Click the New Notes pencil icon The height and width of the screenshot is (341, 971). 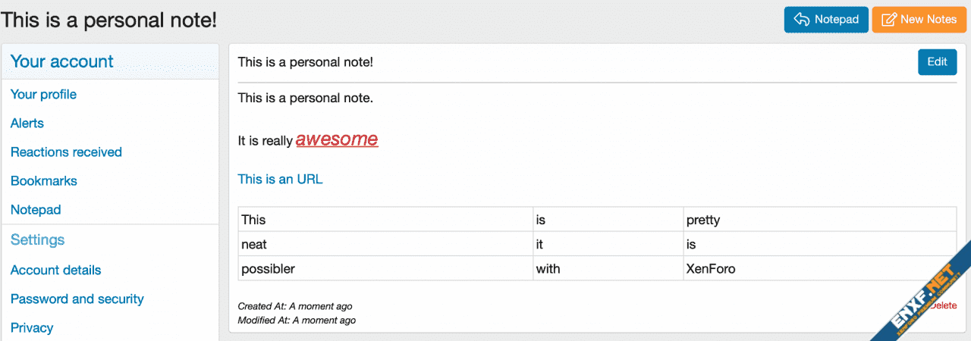[x=889, y=20]
